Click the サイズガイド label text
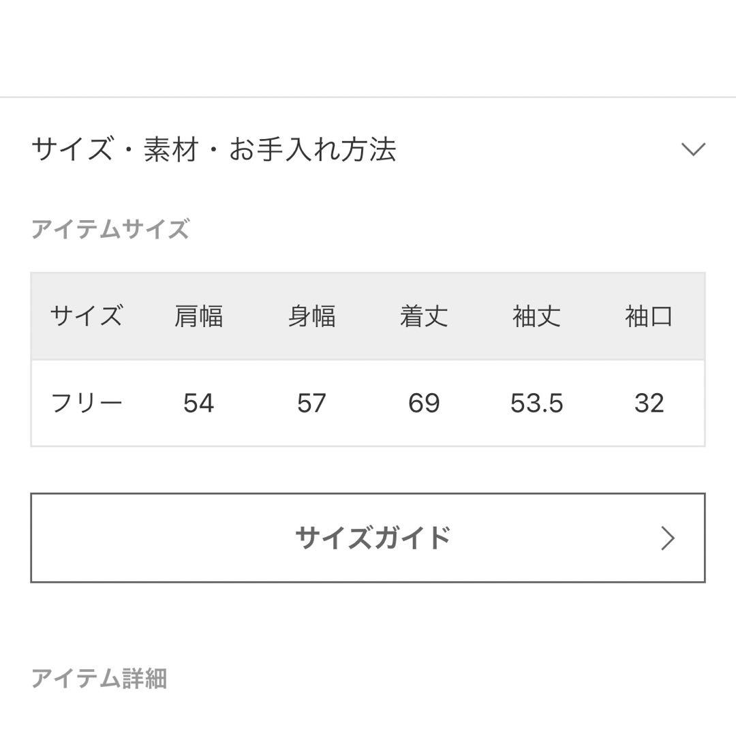The image size is (736, 736). pos(373,538)
